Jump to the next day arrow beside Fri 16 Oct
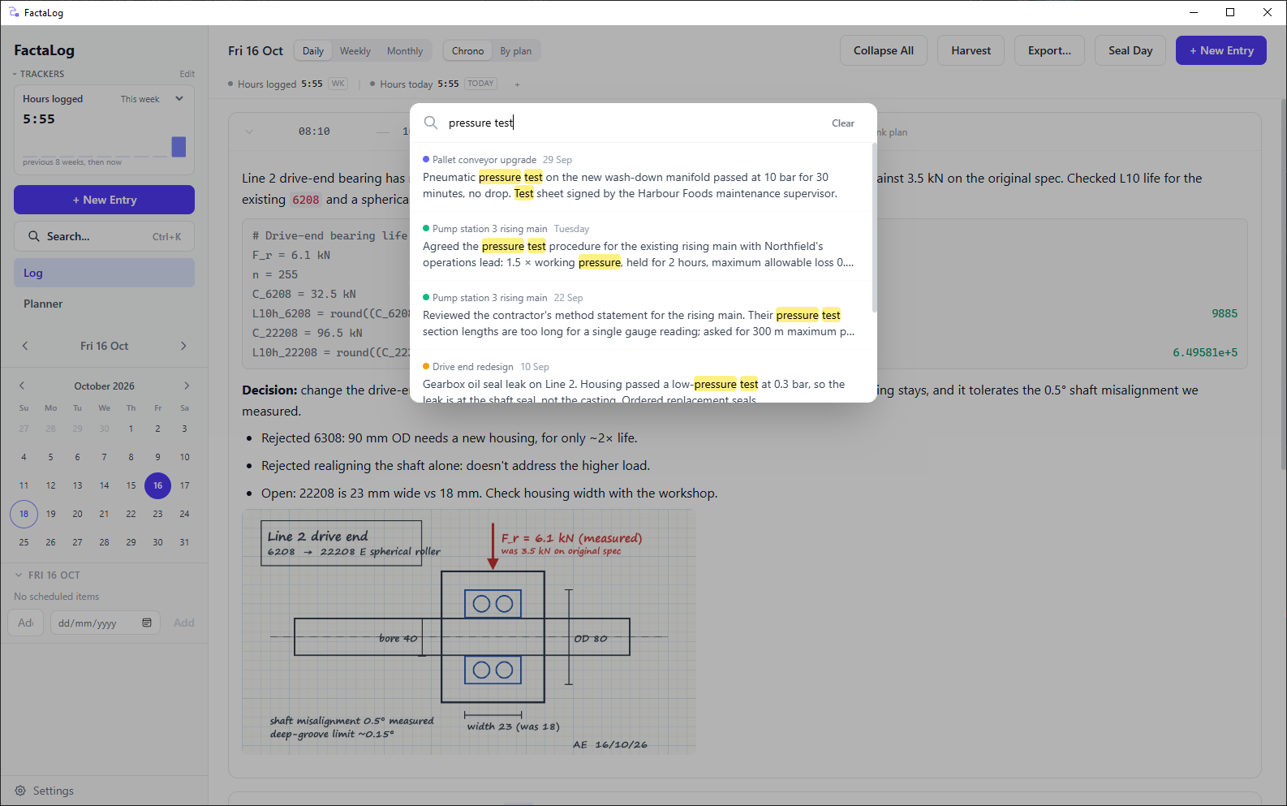 click(183, 346)
